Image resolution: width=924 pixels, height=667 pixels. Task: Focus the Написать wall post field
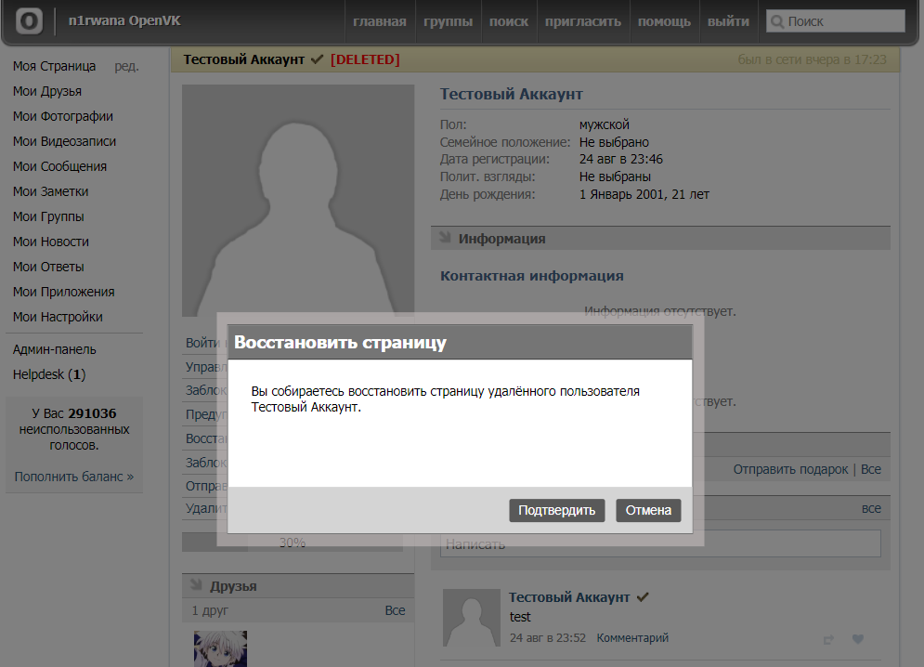click(x=660, y=543)
